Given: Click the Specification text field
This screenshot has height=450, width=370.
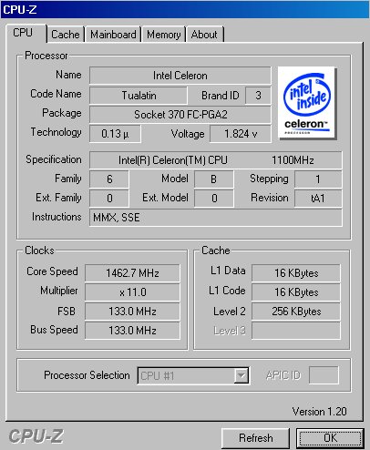Looking at the screenshot, I should click(x=216, y=160).
